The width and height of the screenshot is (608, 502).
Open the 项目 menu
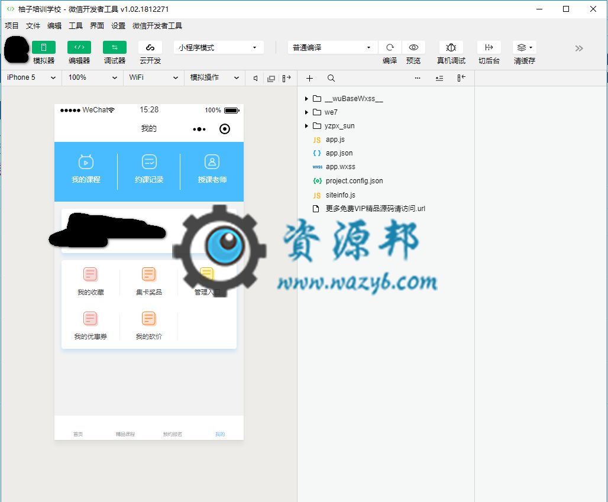coord(12,26)
